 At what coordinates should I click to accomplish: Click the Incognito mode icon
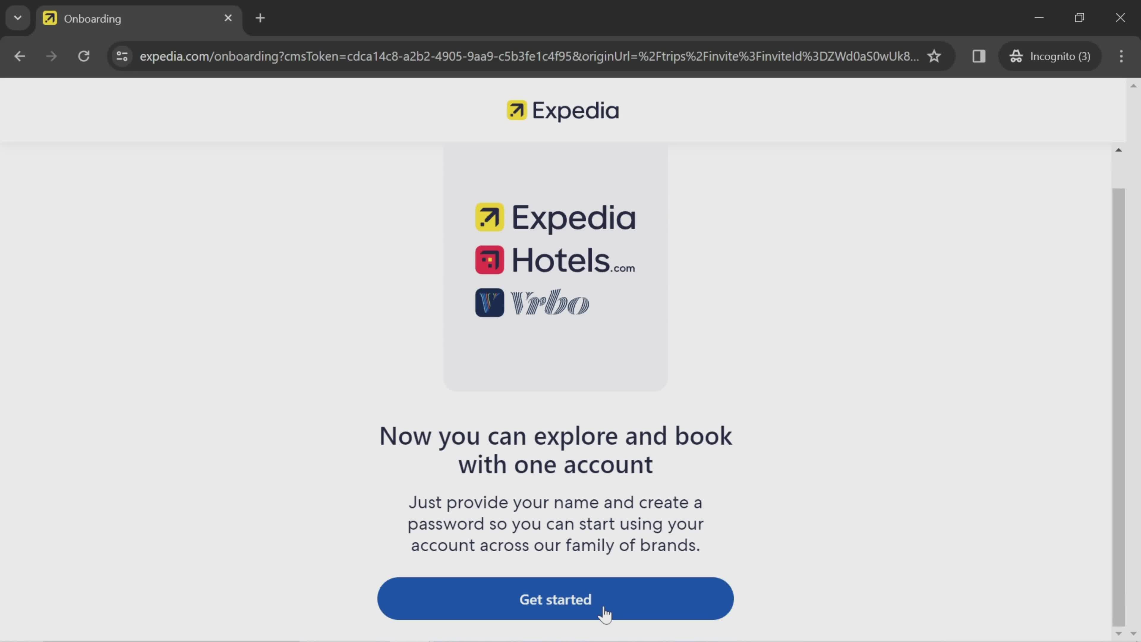tap(1017, 56)
